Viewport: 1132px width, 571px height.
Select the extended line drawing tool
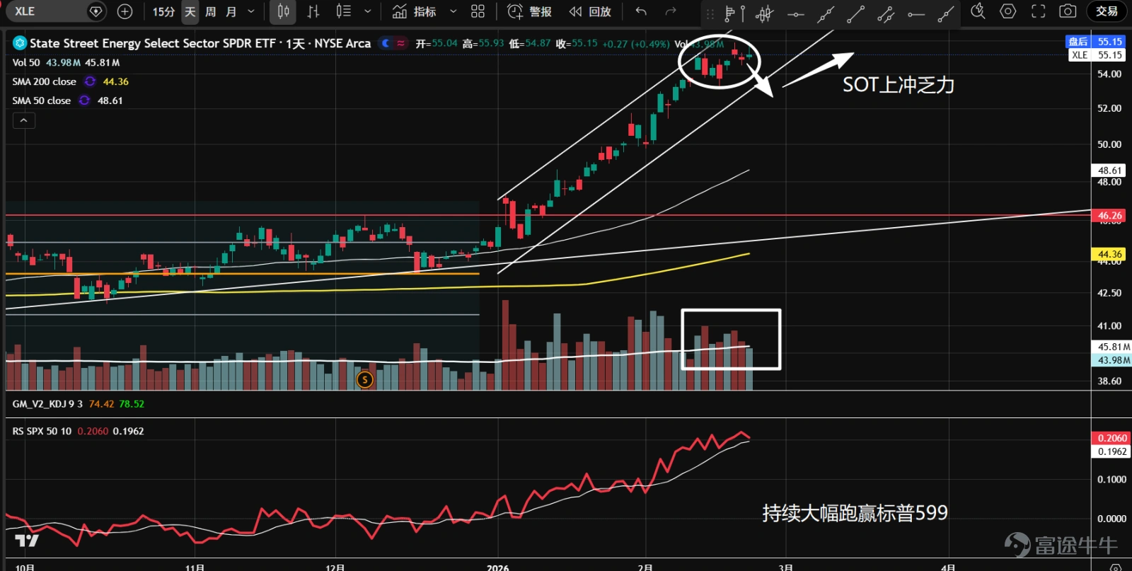(x=826, y=13)
